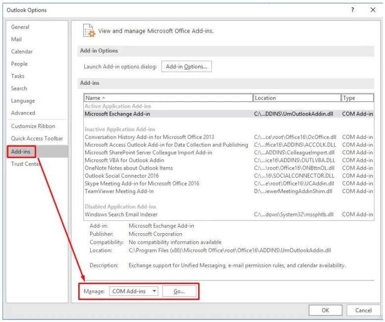Sort by the Type column header
The height and width of the screenshot is (322, 385).
[x=358, y=98]
